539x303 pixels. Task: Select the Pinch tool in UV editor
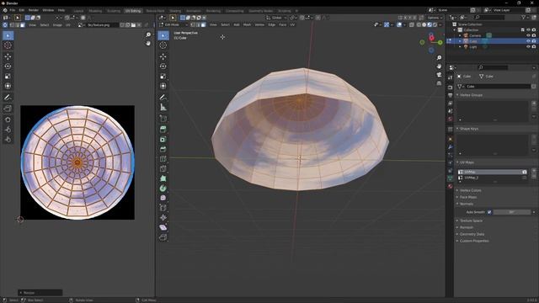coord(8,140)
